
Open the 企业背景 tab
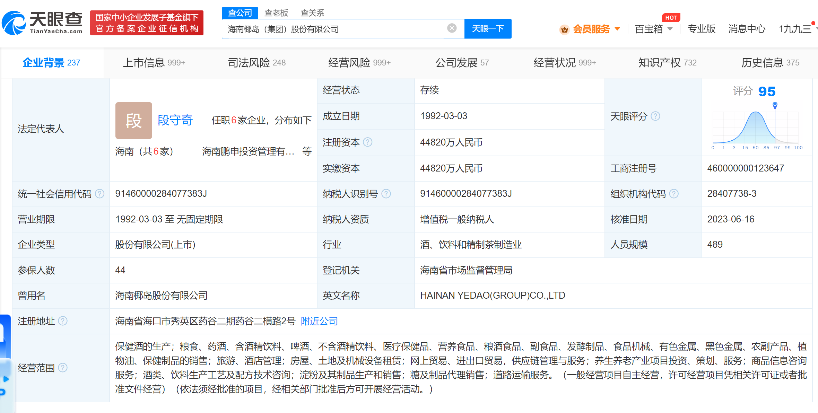click(x=51, y=63)
